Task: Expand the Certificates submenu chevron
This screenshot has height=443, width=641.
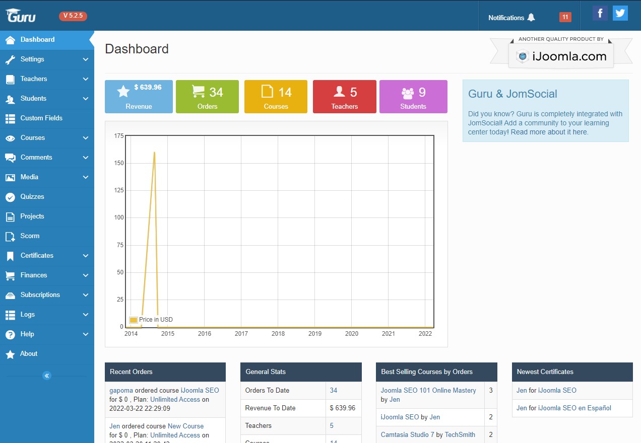Action: (86, 256)
